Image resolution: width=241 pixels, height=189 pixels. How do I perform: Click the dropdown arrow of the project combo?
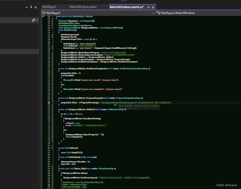pyautogui.click(x=153, y=13)
